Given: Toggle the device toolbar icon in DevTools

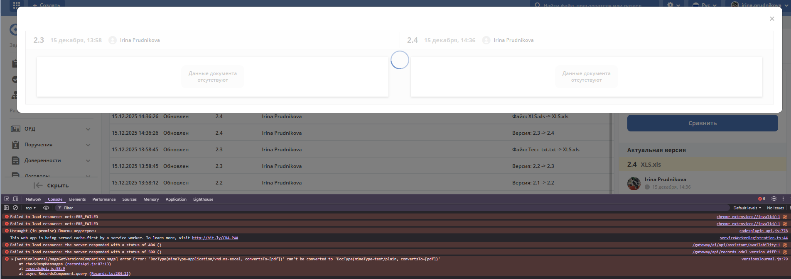Looking at the screenshot, I should click(x=15, y=199).
